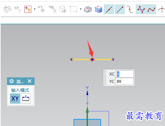
Task: Click the right endpoint of the yellow line
Action: [x=113, y=59]
